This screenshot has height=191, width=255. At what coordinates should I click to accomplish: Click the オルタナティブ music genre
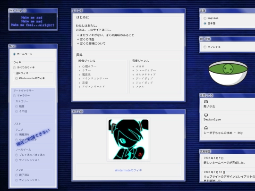(x=146, y=75)
